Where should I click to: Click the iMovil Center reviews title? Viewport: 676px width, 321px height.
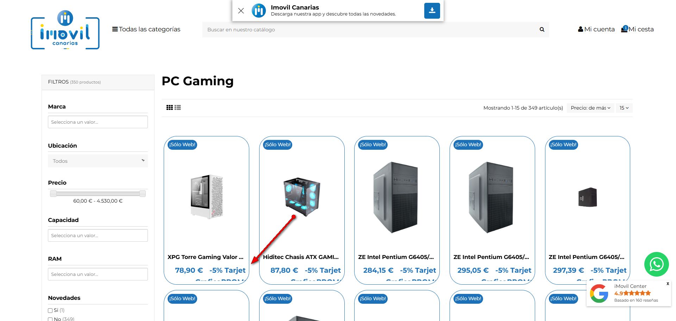tap(630, 286)
